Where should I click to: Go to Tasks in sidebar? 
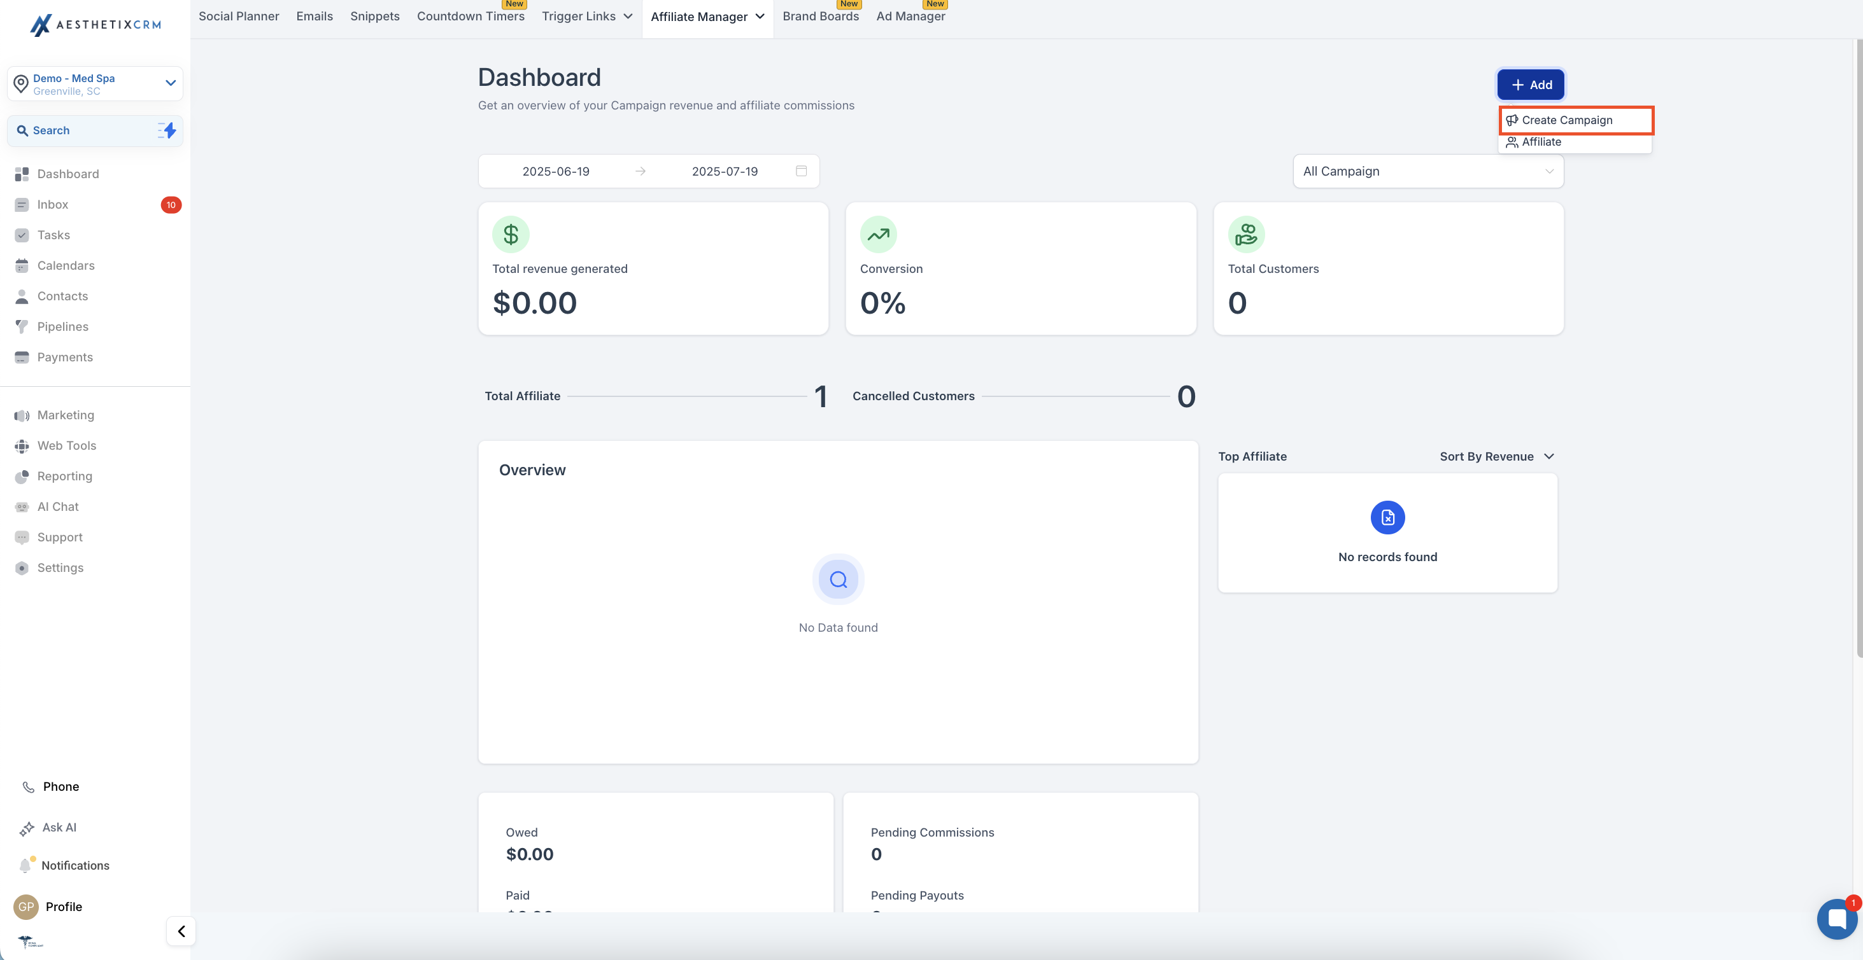(53, 235)
